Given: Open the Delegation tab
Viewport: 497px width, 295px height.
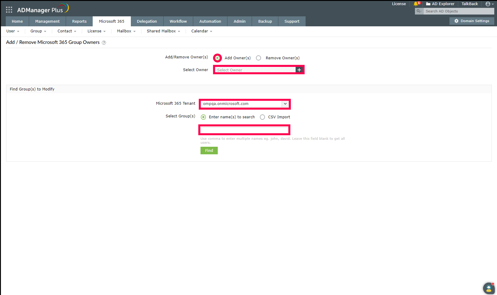Looking at the screenshot, I should (x=147, y=21).
